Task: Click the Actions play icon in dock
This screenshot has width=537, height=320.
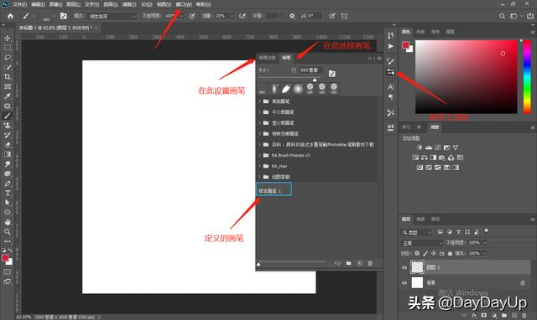Action: tap(391, 46)
